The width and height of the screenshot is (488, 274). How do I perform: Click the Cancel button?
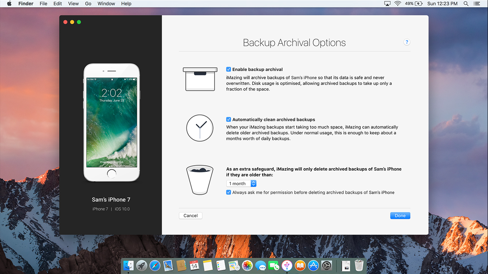[191, 216]
